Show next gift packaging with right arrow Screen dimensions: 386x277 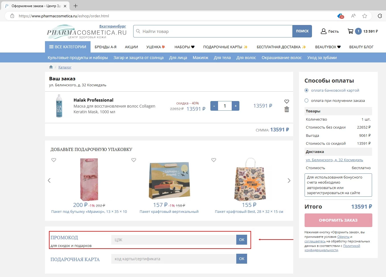pos(289,181)
